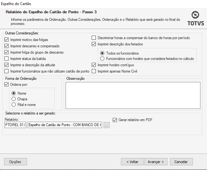
Task: Enable Imprimir status da batida
Action: coord(7,59)
